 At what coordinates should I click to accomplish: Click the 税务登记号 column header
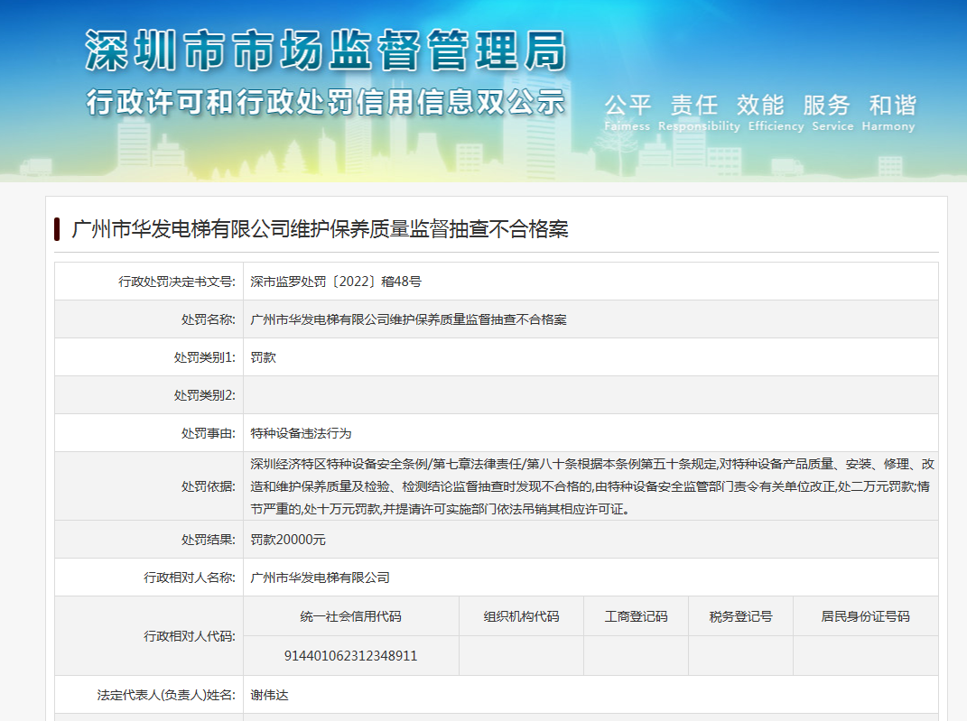pos(740,616)
